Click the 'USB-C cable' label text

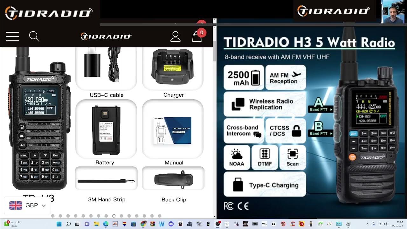tap(107, 95)
